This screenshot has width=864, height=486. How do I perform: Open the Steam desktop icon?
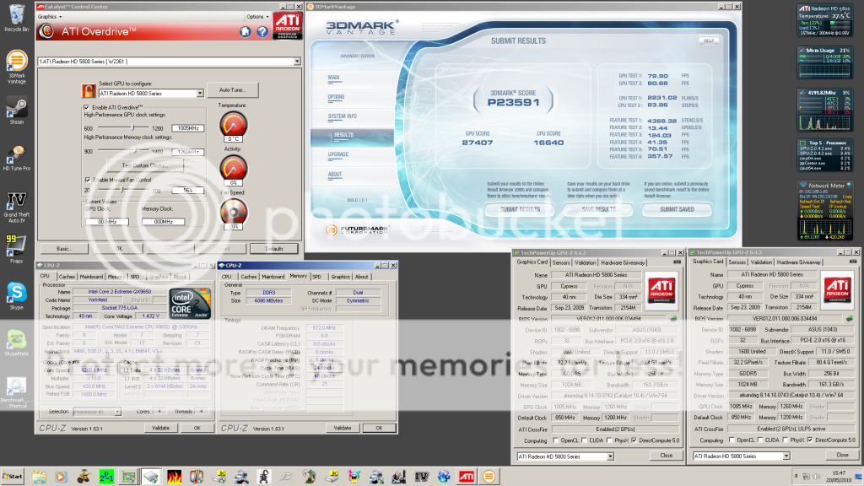pos(17,111)
